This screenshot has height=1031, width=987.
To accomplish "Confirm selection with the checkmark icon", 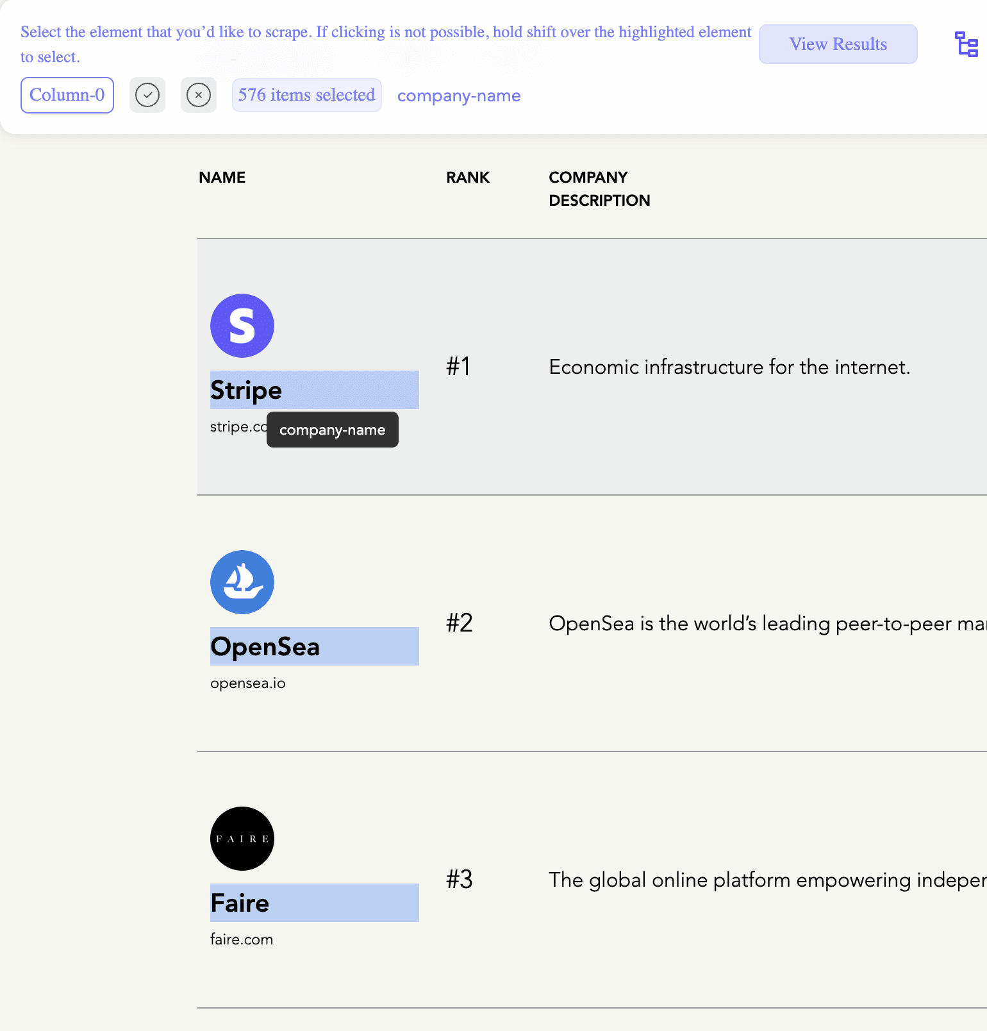I will click(x=147, y=96).
